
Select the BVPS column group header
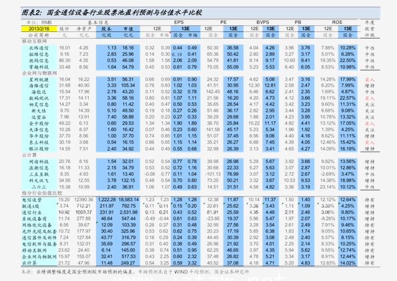pyautogui.click(x=263, y=22)
